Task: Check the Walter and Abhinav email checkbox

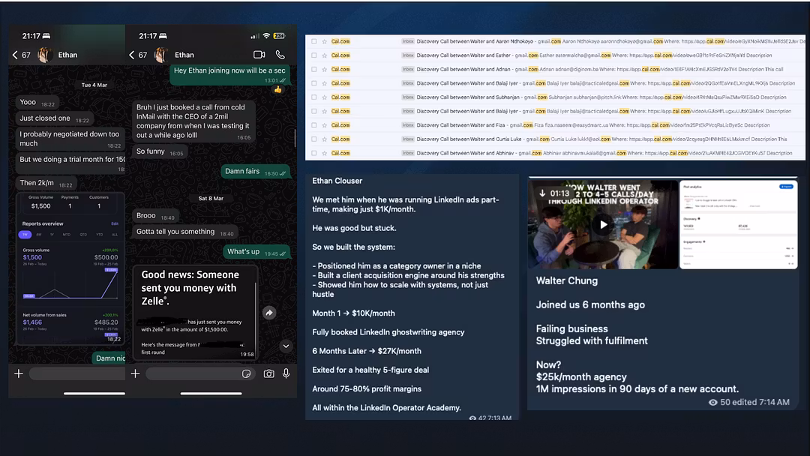Action: [313, 153]
